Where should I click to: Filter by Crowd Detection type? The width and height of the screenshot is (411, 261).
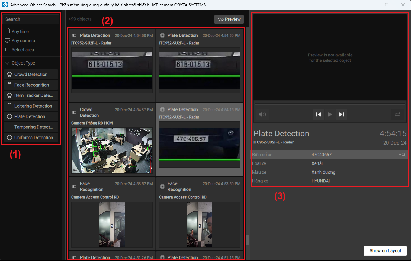tap(31, 74)
